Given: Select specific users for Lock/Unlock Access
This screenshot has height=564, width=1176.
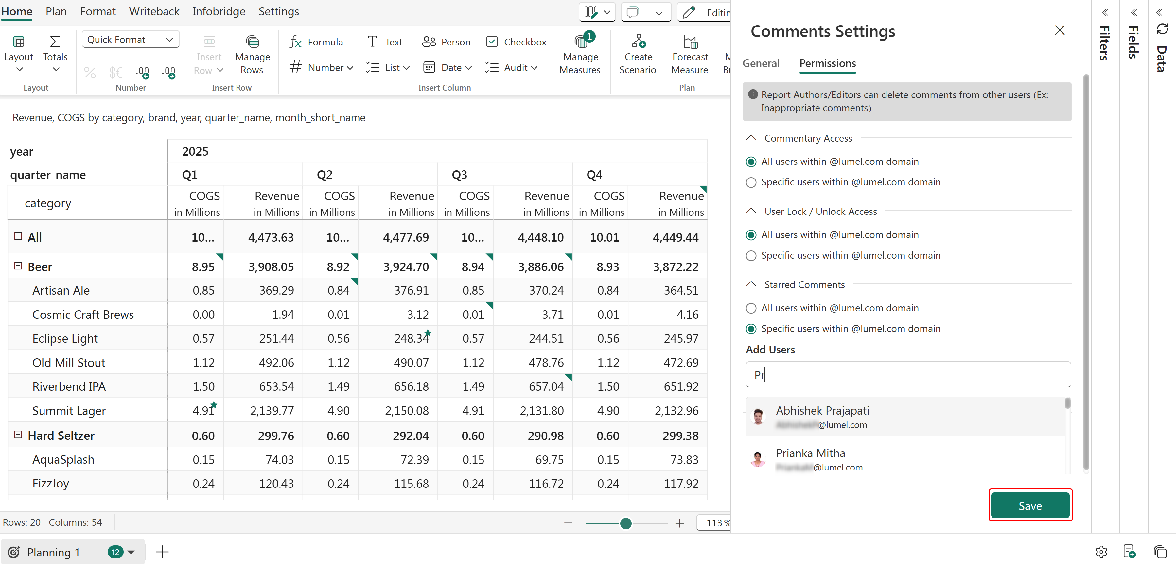Looking at the screenshot, I should pyautogui.click(x=751, y=256).
